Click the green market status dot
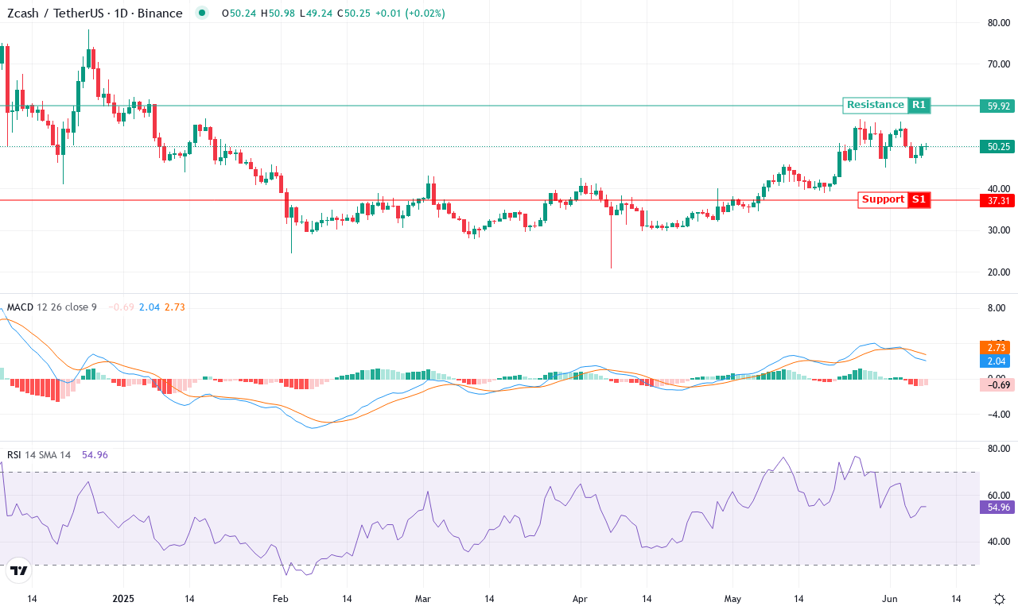This screenshot has height=610, width=1018. [202, 13]
